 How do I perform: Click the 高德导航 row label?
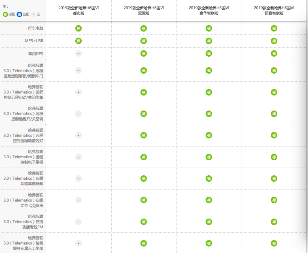[x=23, y=179]
